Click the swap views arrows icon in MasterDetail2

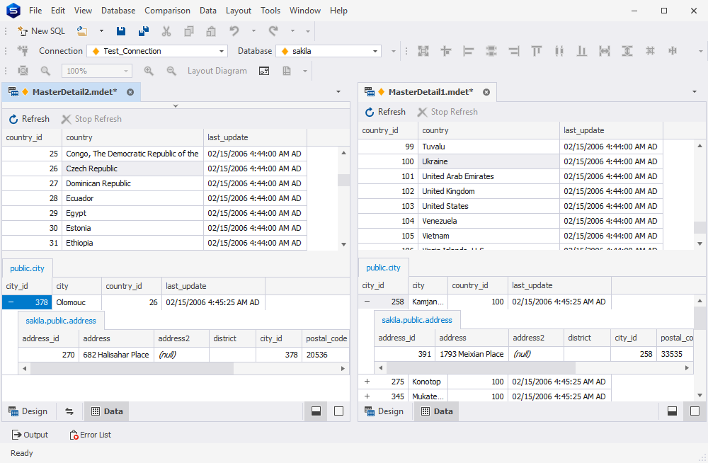coord(69,411)
